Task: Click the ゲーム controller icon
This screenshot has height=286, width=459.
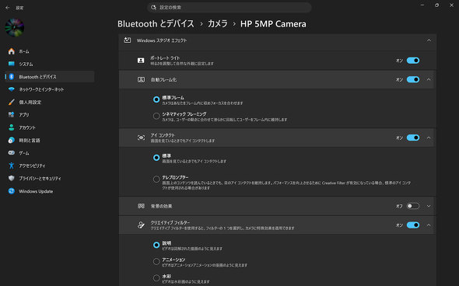Action: click(x=12, y=152)
